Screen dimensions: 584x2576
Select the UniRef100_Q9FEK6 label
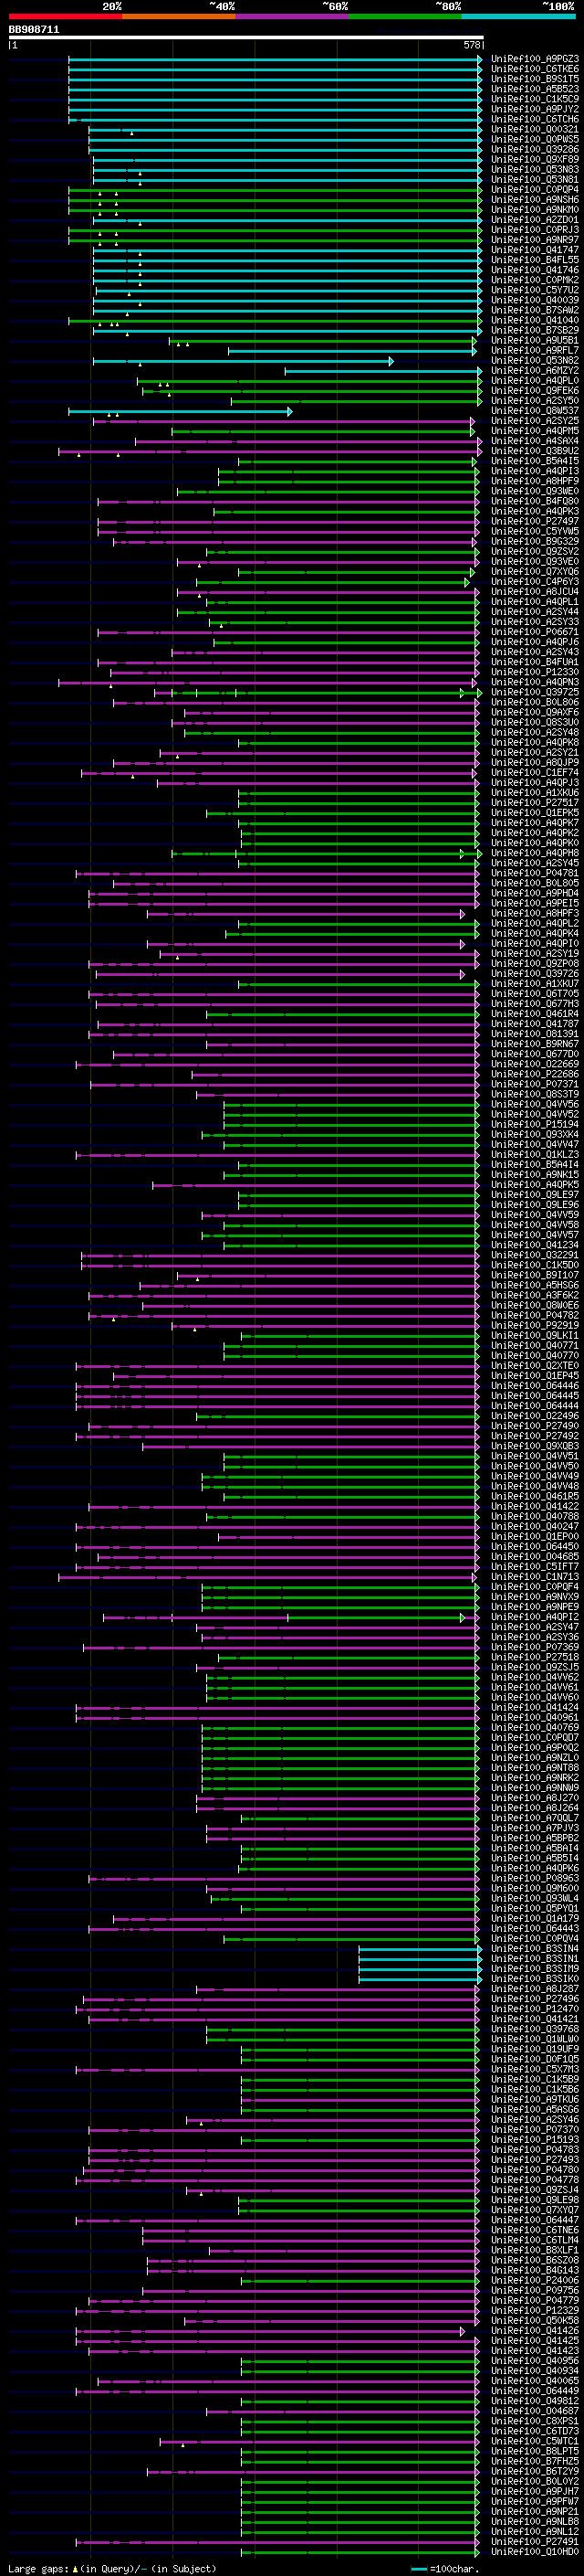(535, 391)
